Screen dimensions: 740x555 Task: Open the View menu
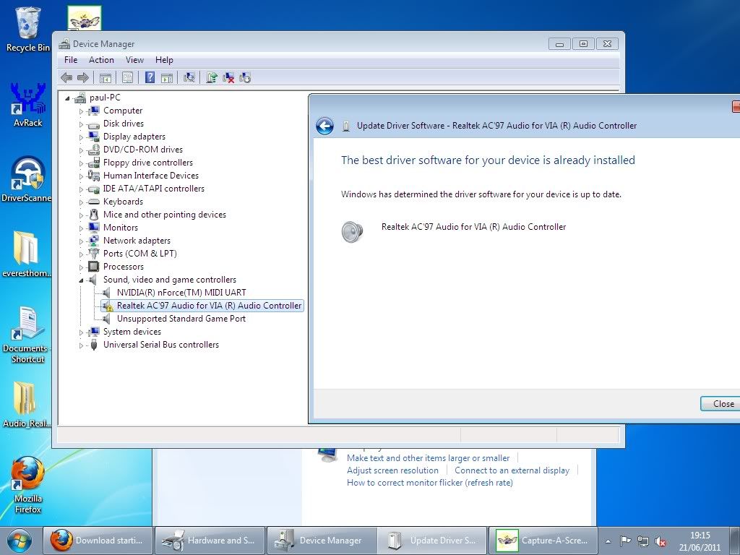[134, 60]
